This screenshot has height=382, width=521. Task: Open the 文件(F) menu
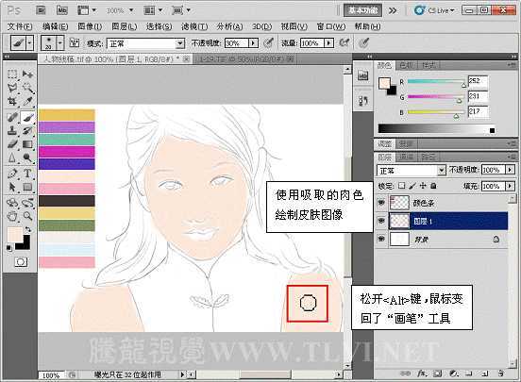pos(20,26)
